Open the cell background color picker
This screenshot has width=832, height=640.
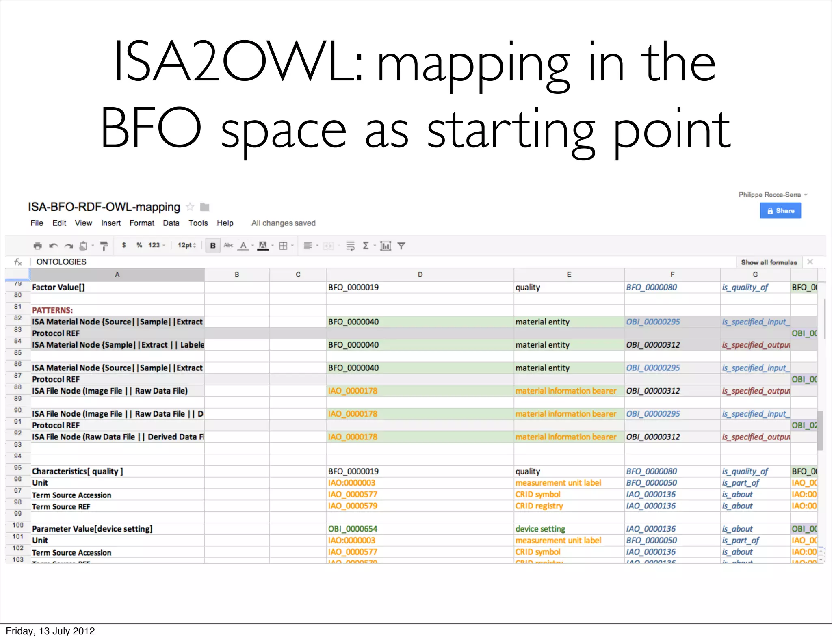point(263,246)
